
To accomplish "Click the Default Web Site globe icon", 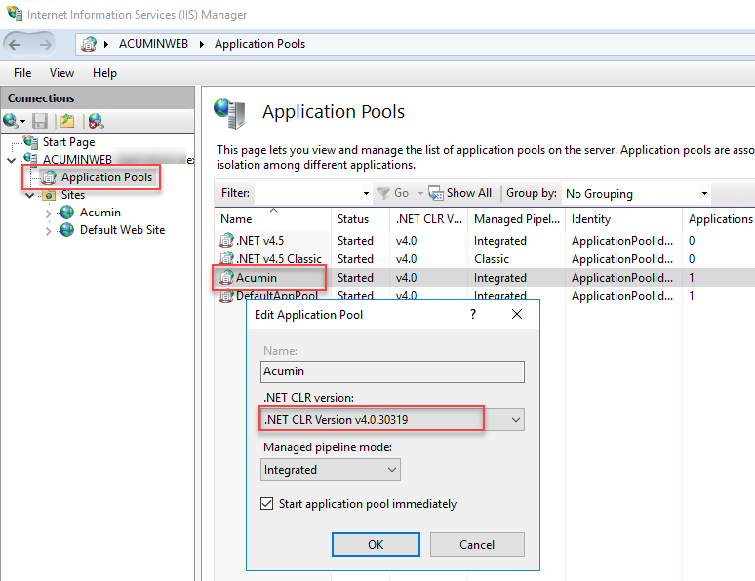I will 67,230.
